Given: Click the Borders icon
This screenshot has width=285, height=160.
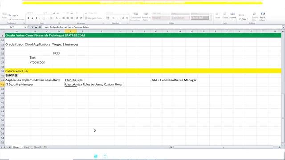Looking at the screenshot, I should click(x=44, y=18).
